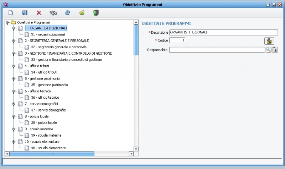Select 35 - gestione patrimonio
285x169 pixels.
tap(50, 85)
